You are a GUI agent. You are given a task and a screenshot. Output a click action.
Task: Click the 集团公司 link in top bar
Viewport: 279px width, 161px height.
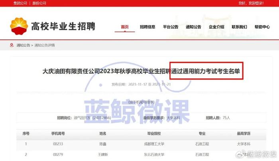click(x=20, y=3)
